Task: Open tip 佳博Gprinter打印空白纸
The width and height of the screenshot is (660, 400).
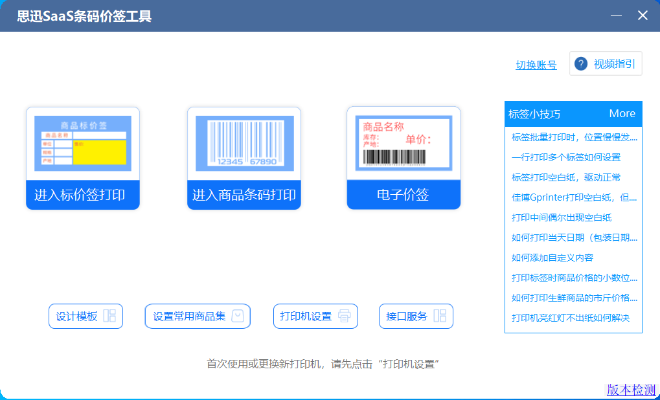Action: (574, 197)
